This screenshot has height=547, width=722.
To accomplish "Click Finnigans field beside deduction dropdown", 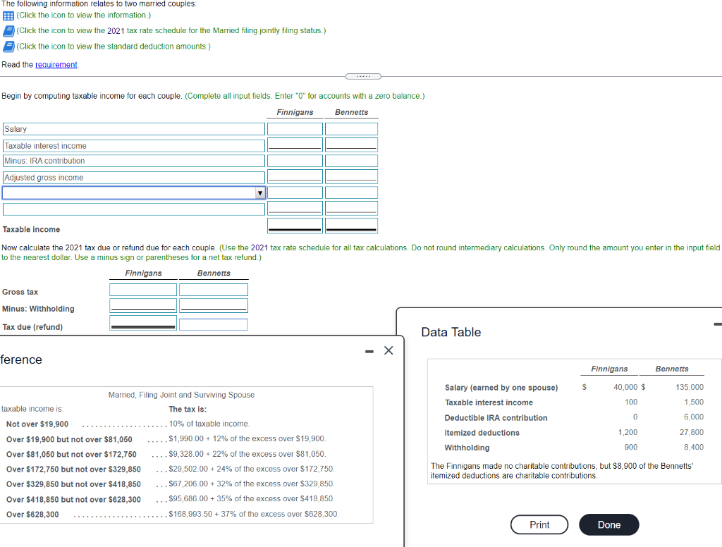I will pyautogui.click(x=295, y=192).
